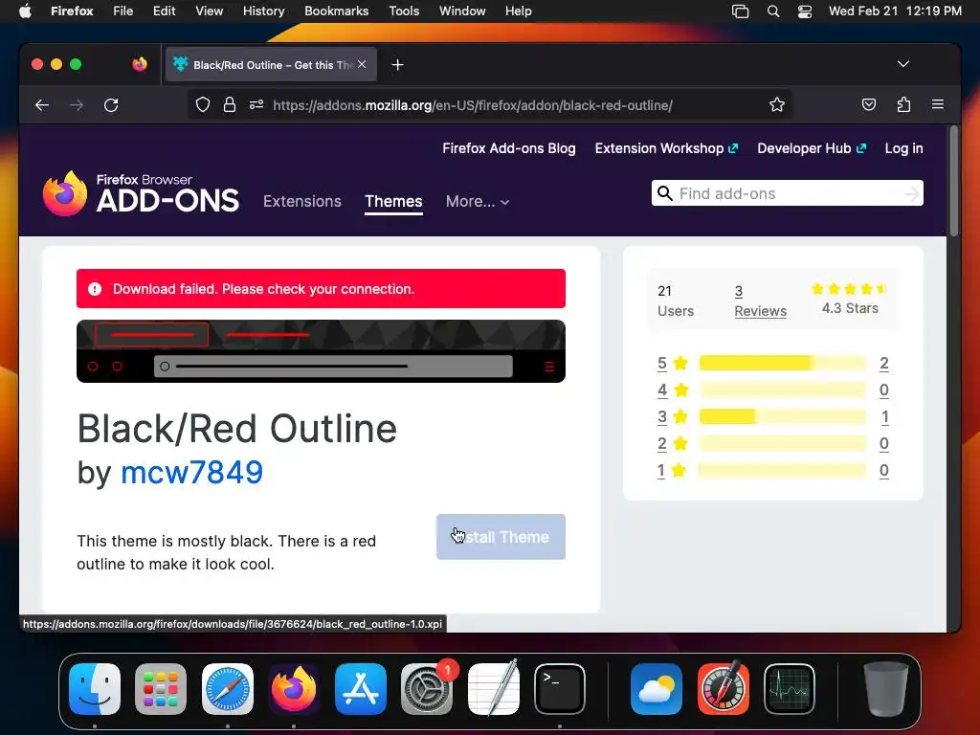Expand the list all tabs chevron
Image resolution: width=980 pixels, height=735 pixels.
point(903,64)
